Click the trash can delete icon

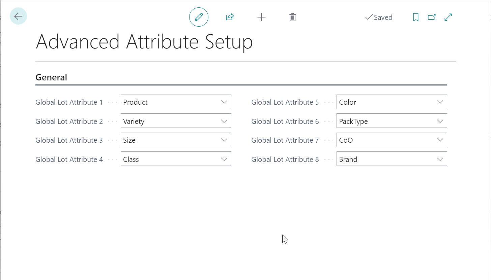293,17
